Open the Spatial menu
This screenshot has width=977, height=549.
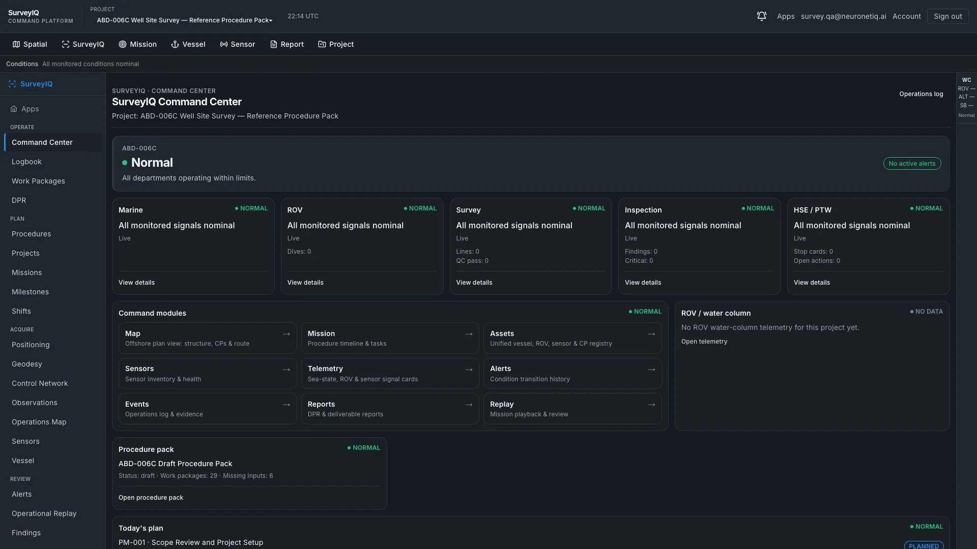click(30, 44)
